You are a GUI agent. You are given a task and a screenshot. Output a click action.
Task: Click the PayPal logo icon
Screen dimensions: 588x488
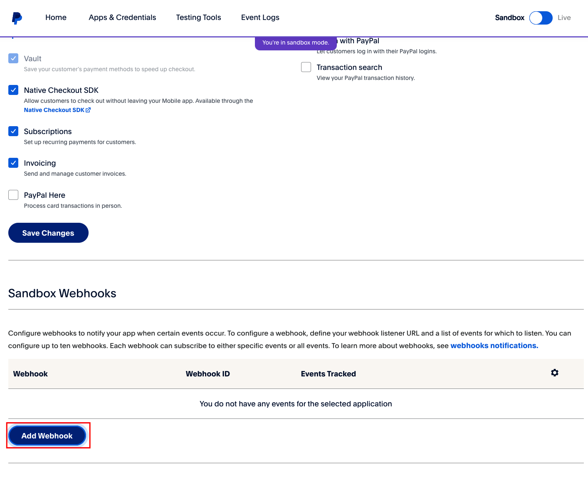(17, 18)
